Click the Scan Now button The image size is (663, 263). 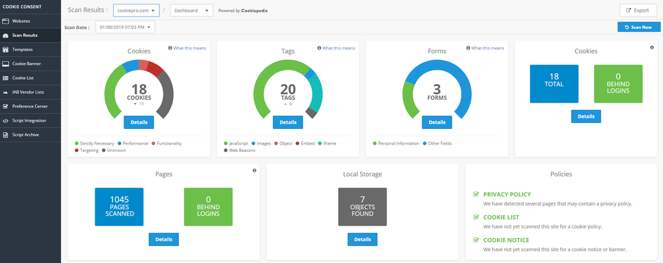click(639, 27)
